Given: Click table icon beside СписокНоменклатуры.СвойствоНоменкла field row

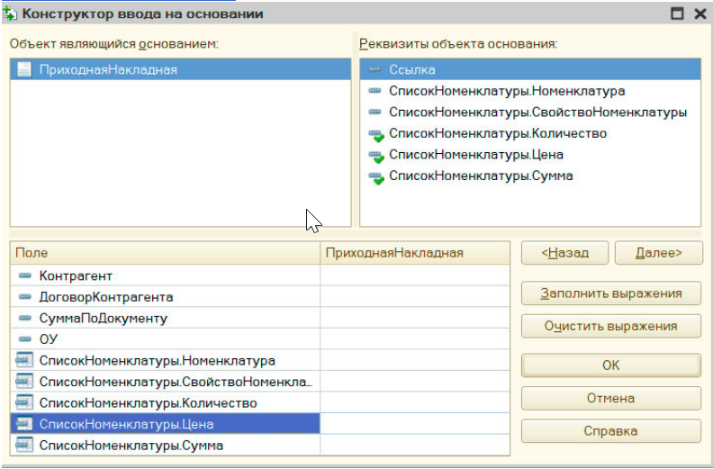Looking at the screenshot, I should pyautogui.click(x=24, y=381).
